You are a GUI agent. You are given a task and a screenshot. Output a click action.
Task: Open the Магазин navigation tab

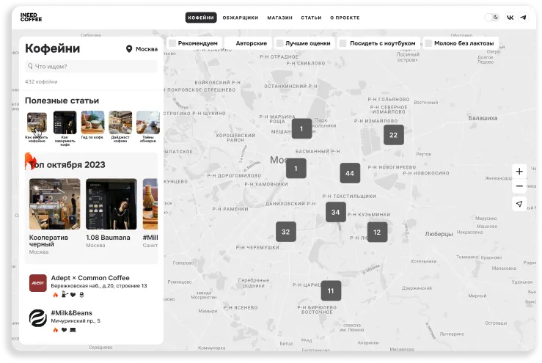279,18
